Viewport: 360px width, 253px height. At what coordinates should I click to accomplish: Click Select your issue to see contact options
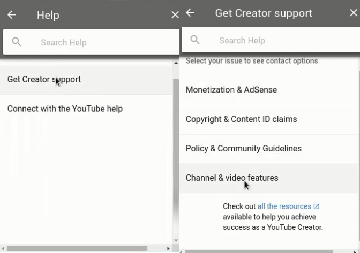pyautogui.click(x=252, y=61)
